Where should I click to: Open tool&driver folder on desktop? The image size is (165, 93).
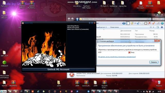click(113, 4)
